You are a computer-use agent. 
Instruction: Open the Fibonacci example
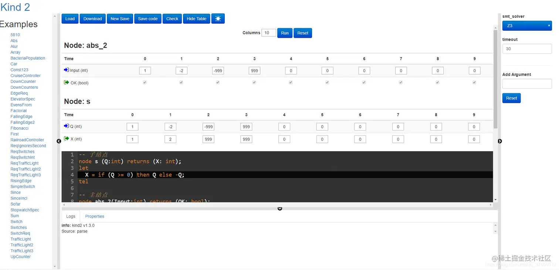pos(20,128)
